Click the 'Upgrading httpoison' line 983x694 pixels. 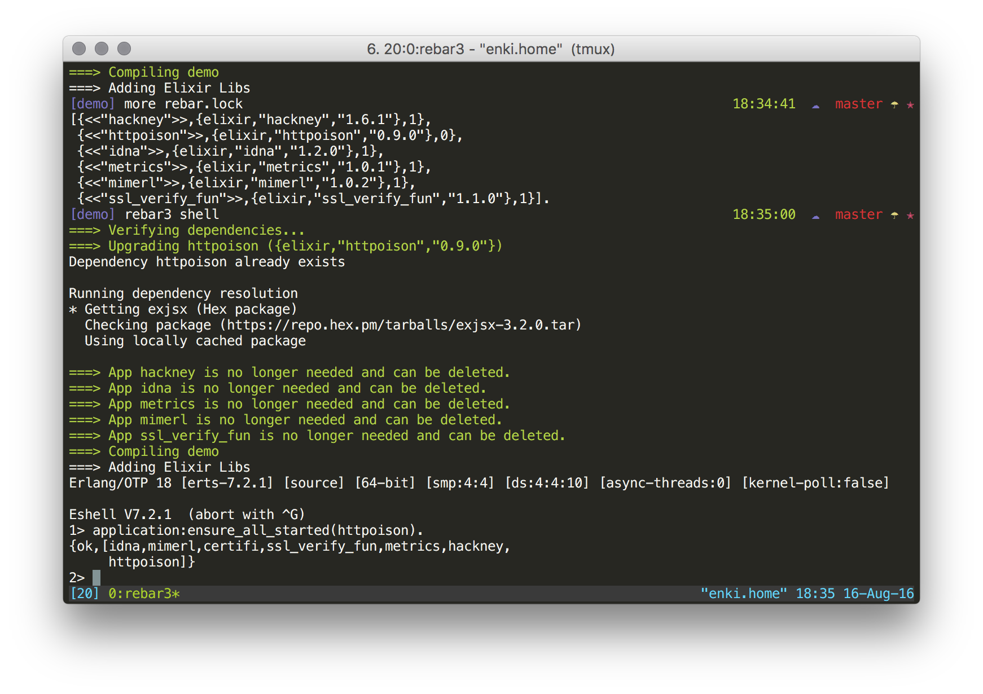[x=286, y=246]
